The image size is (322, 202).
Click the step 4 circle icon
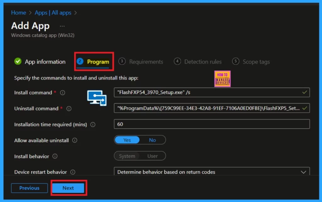click(177, 61)
